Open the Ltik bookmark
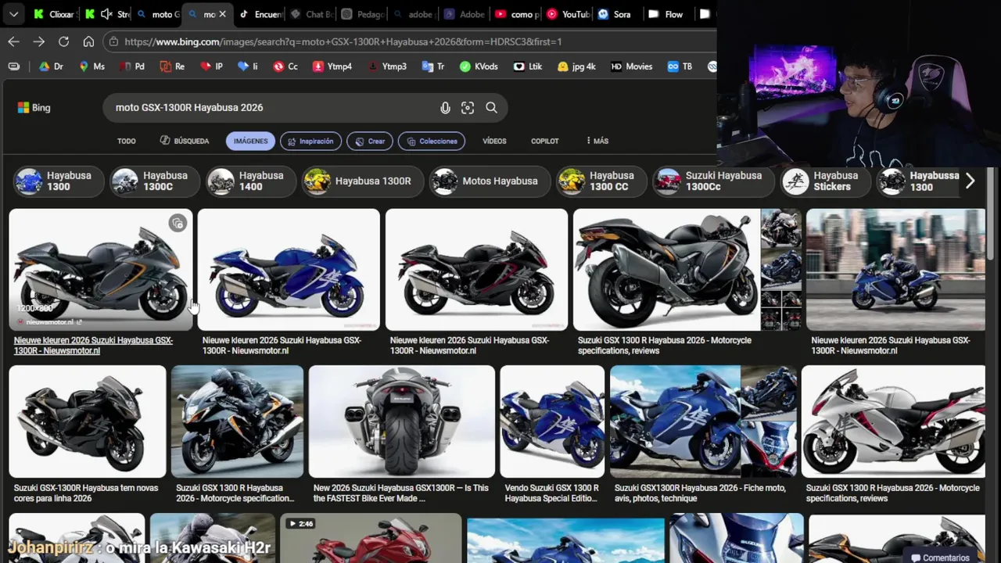The height and width of the screenshot is (563, 1001). (x=528, y=66)
